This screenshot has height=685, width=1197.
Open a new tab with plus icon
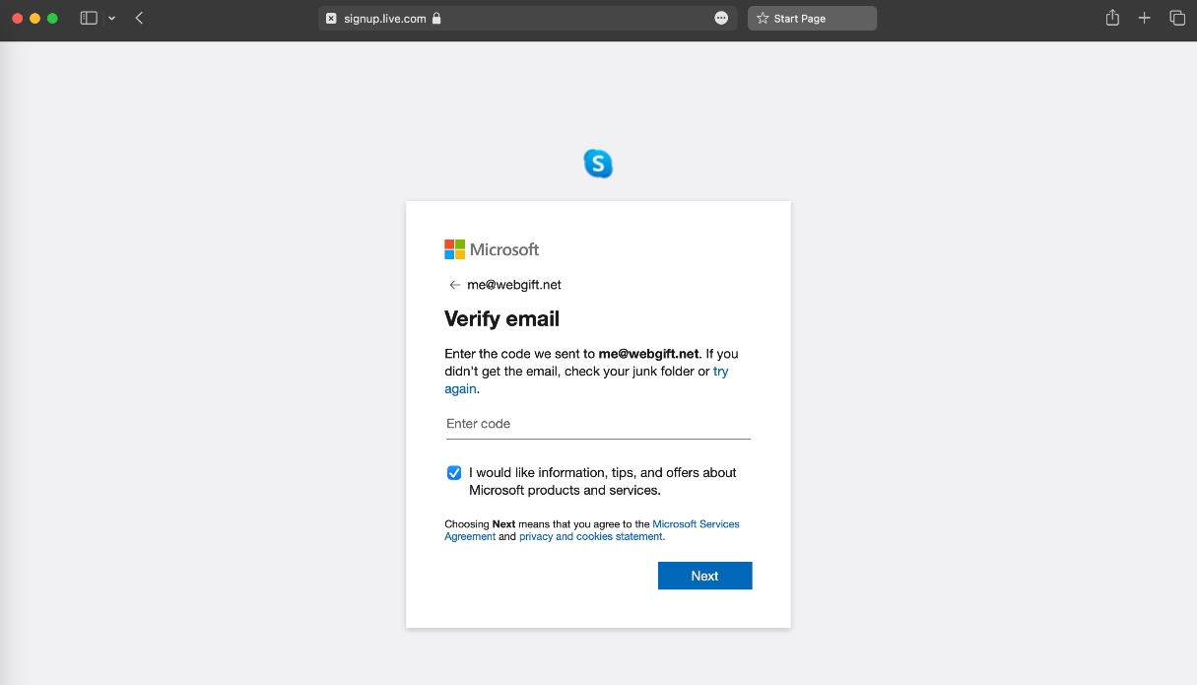1144,18
